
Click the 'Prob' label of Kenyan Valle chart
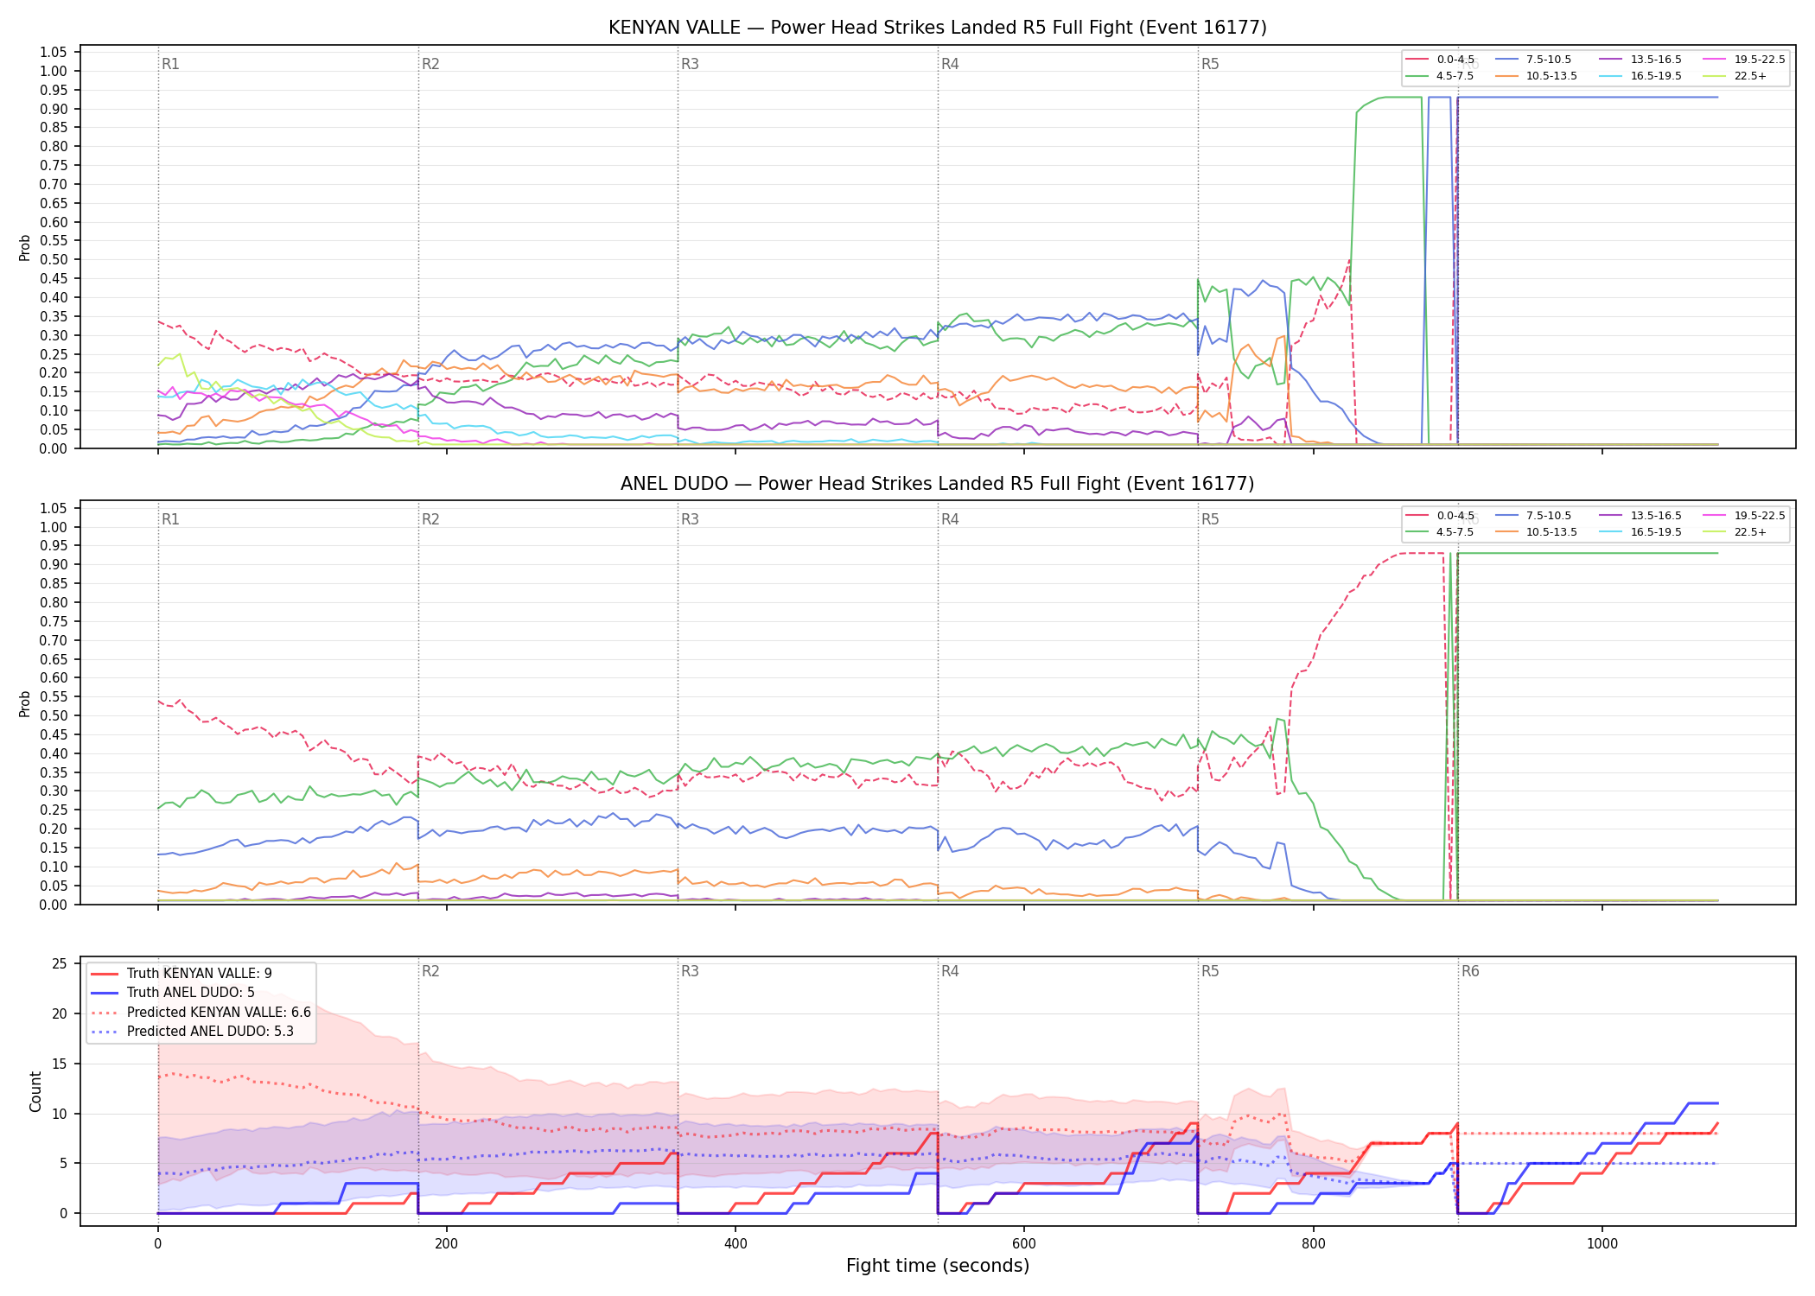tap(25, 248)
